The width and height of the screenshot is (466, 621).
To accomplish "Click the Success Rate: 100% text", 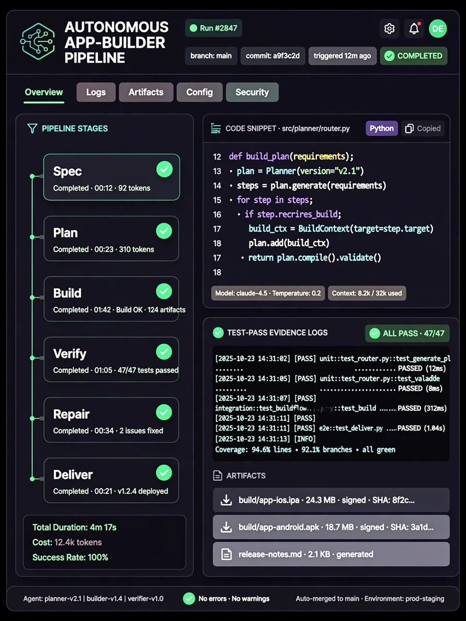I will (x=70, y=557).
